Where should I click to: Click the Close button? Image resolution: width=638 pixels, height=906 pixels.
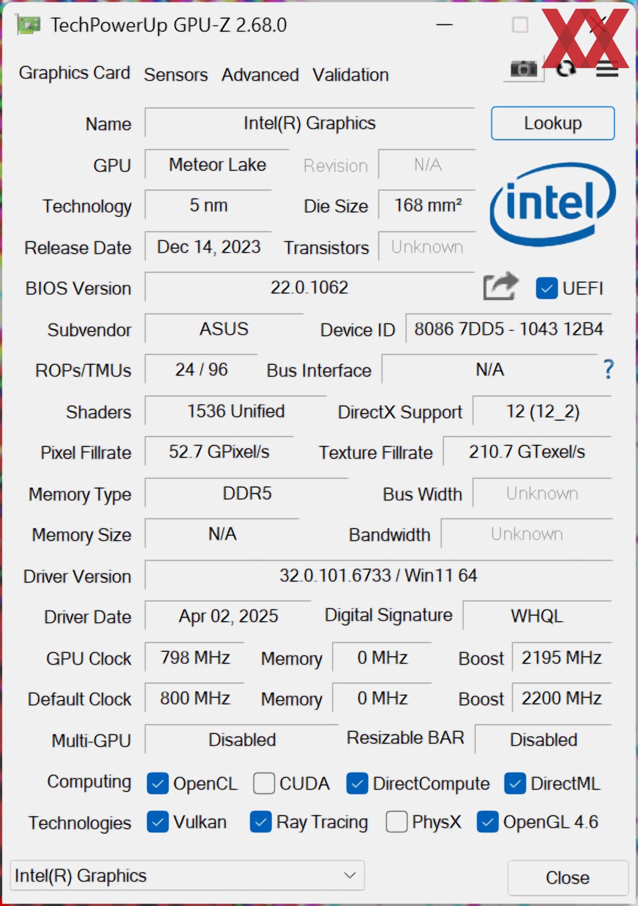click(x=567, y=877)
